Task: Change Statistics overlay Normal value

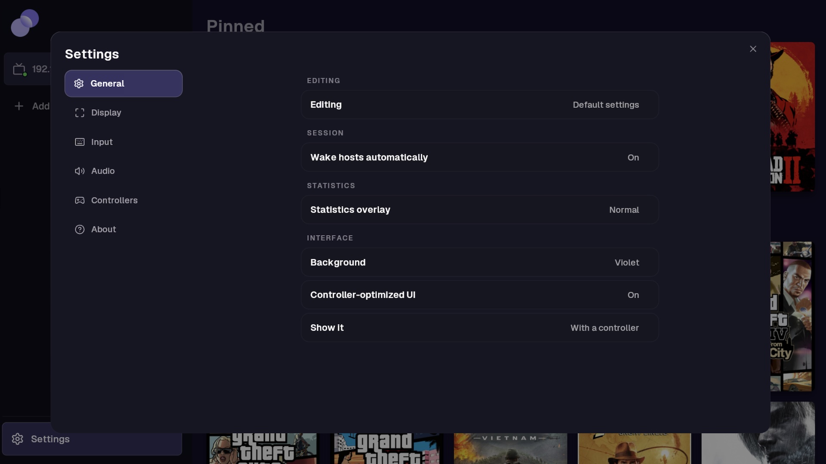Action: (480, 210)
